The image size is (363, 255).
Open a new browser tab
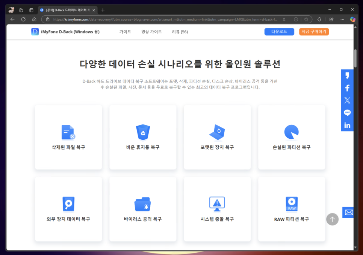click(103, 10)
